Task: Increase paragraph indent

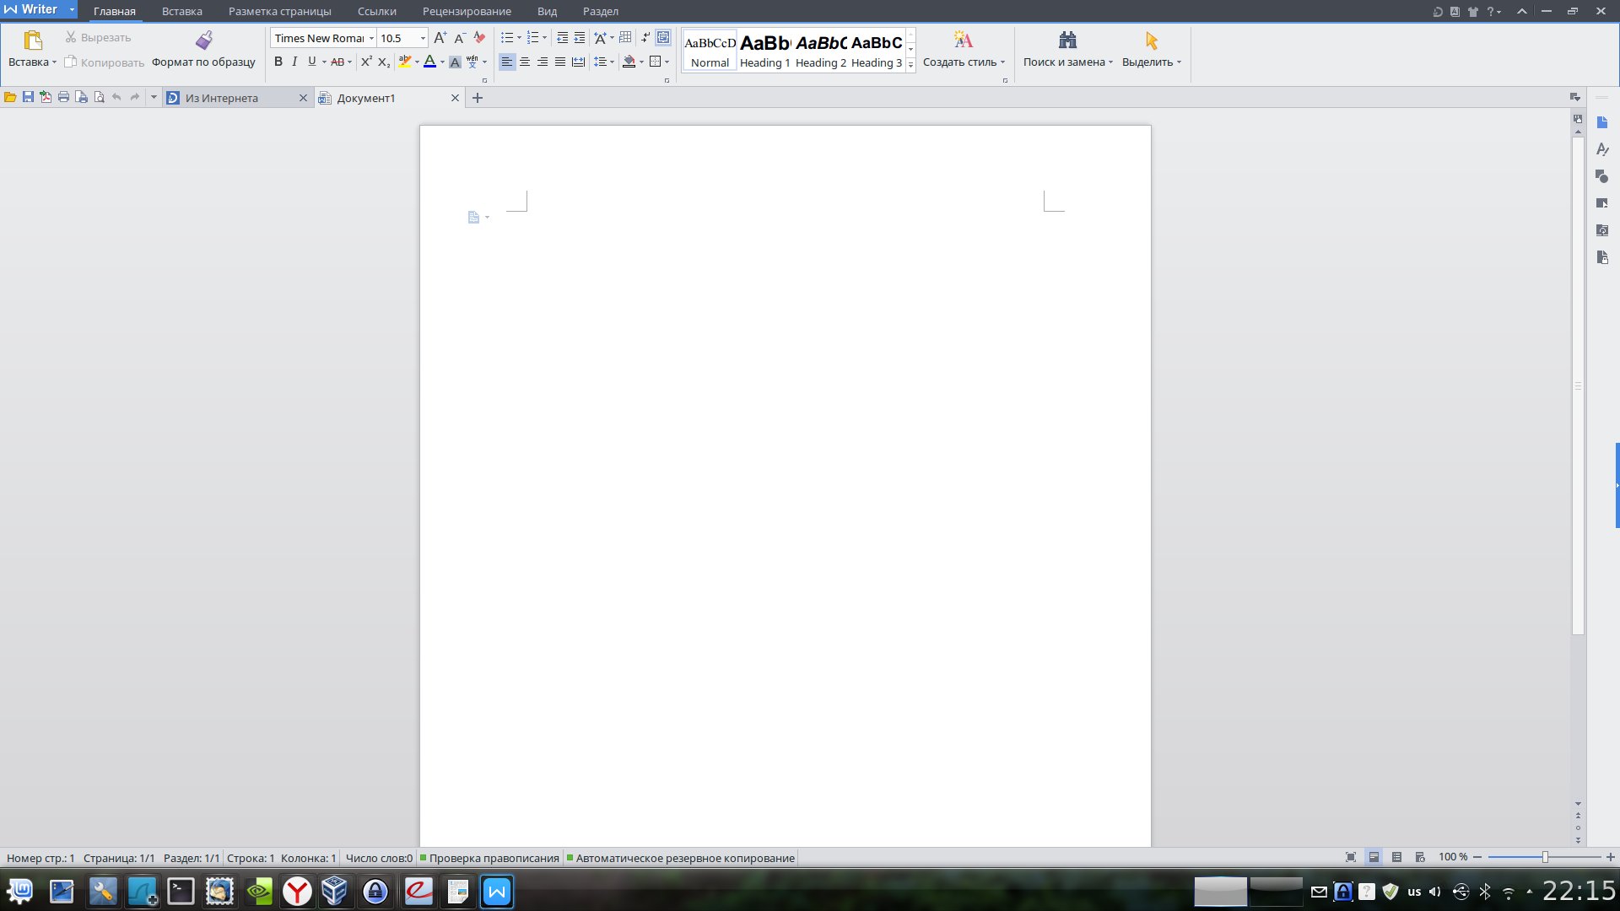Action: [x=580, y=38]
